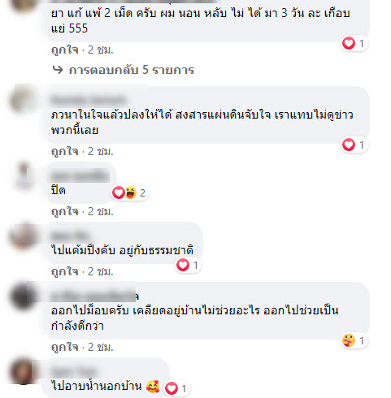Click heart reaction on ภาวนาในใจ comment
The width and height of the screenshot is (391, 398).
(x=349, y=145)
